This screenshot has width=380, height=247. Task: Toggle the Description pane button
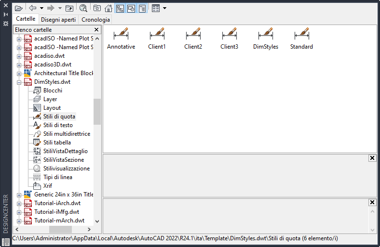tap(142, 9)
